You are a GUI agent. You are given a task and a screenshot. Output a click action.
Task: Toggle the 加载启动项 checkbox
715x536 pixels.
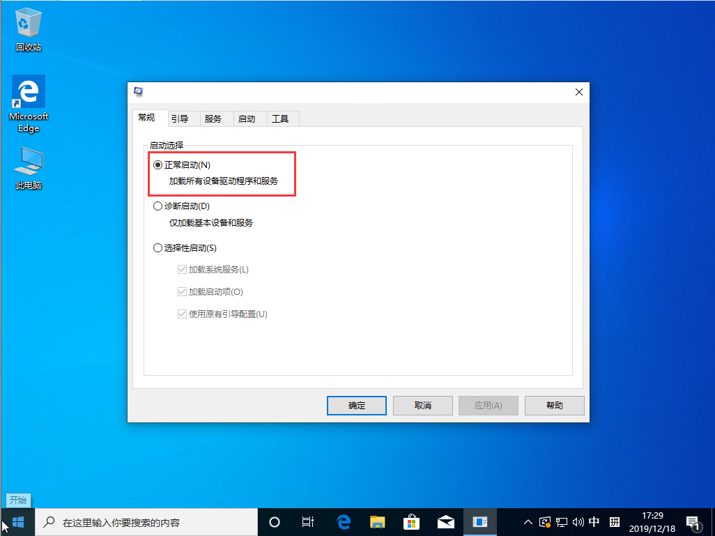(183, 291)
